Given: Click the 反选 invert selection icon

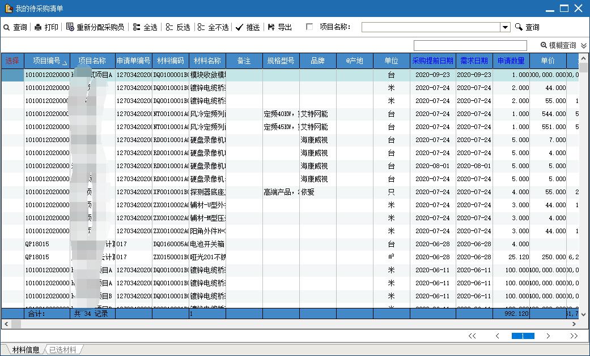Looking at the screenshot, I should 169,27.
